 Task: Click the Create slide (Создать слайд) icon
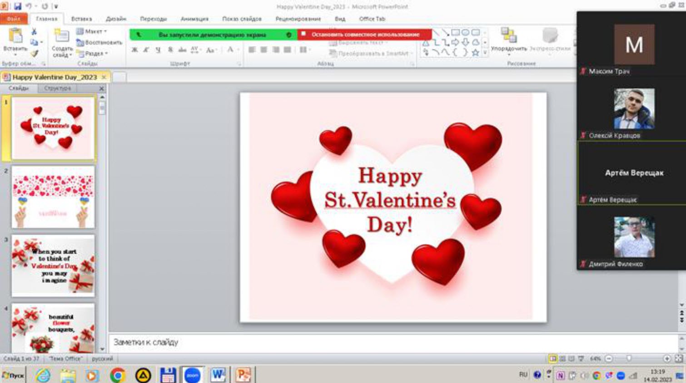coord(61,36)
